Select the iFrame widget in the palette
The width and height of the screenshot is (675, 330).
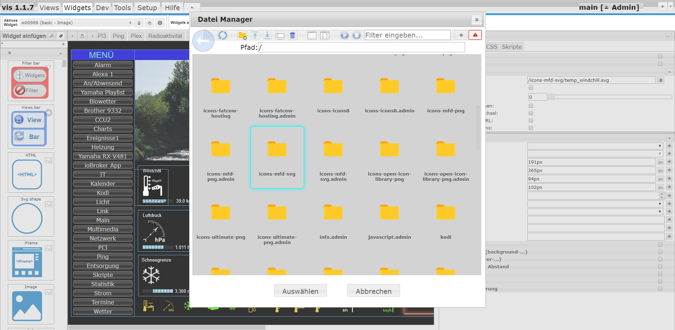tap(31, 260)
